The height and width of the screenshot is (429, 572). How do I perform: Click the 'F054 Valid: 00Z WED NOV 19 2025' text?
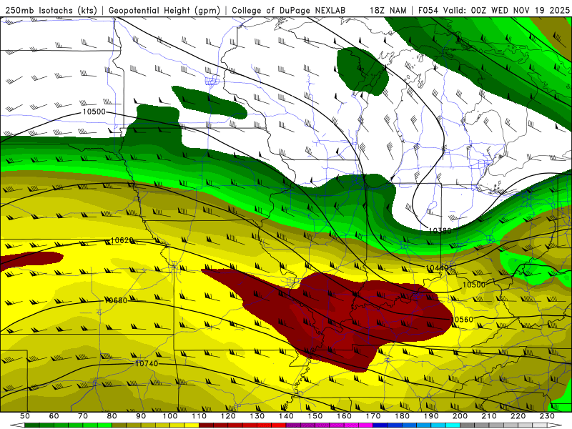coord(493,11)
